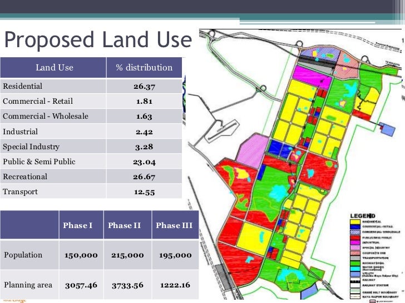This screenshot has width=405, height=303.
Task: Select Phase III population 195,000
Action: click(x=175, y=255)
